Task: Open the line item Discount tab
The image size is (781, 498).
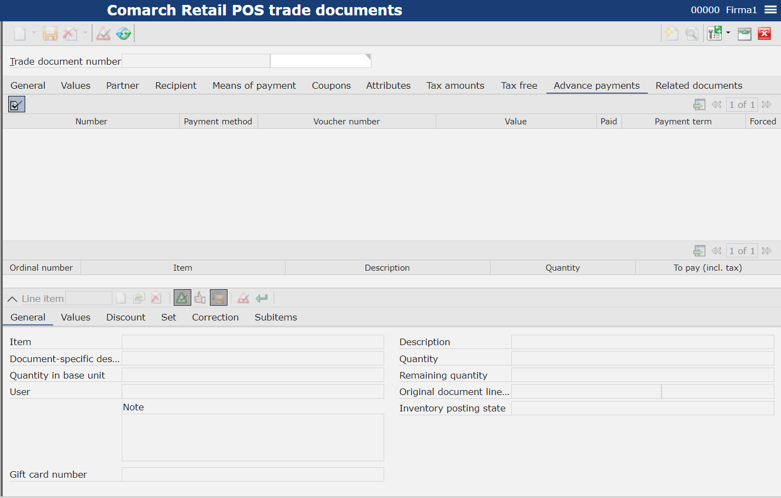Action: point(126,317)
